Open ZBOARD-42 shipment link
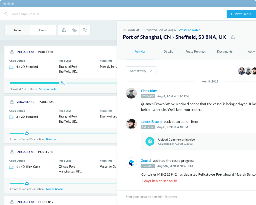 26,102
